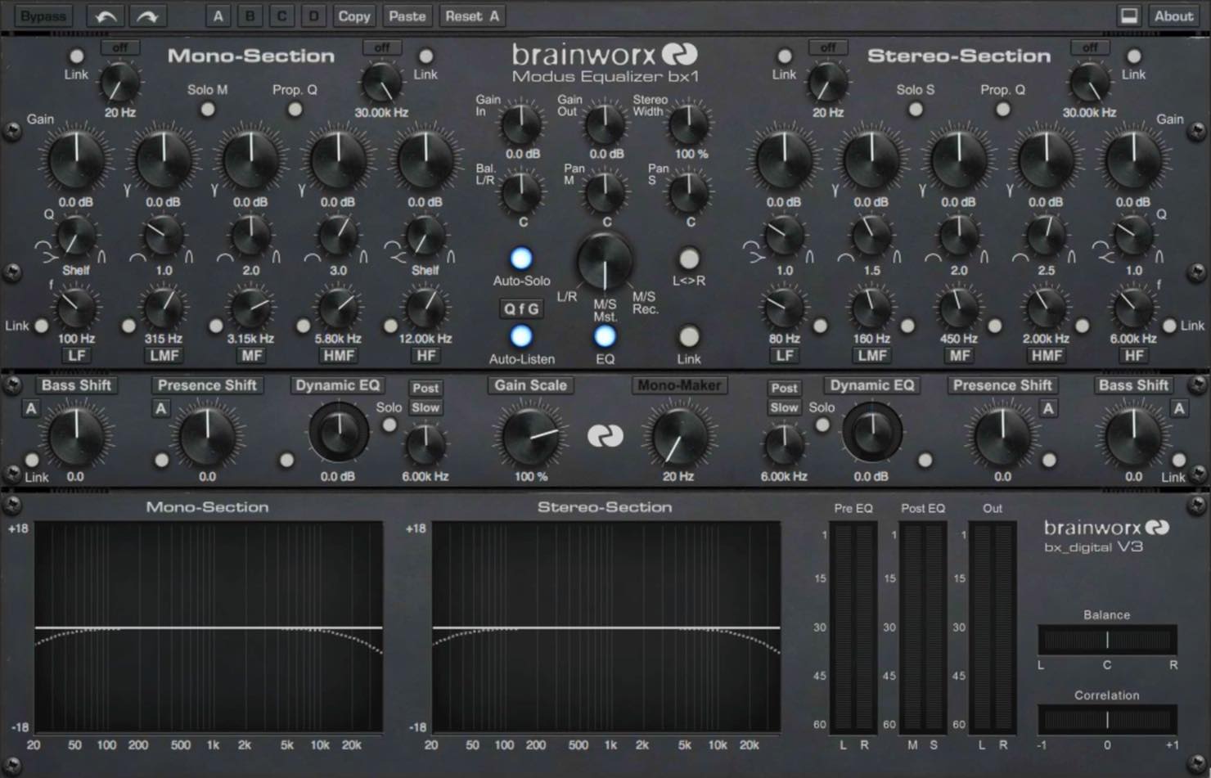Select preset slot D
Image resolution: width=1211 pixels, height=778 pixels.
(x=313, y=16)
